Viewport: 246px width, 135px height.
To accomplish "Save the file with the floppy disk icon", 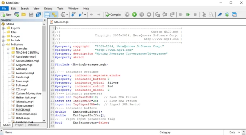I will click(x=31, y=15).
